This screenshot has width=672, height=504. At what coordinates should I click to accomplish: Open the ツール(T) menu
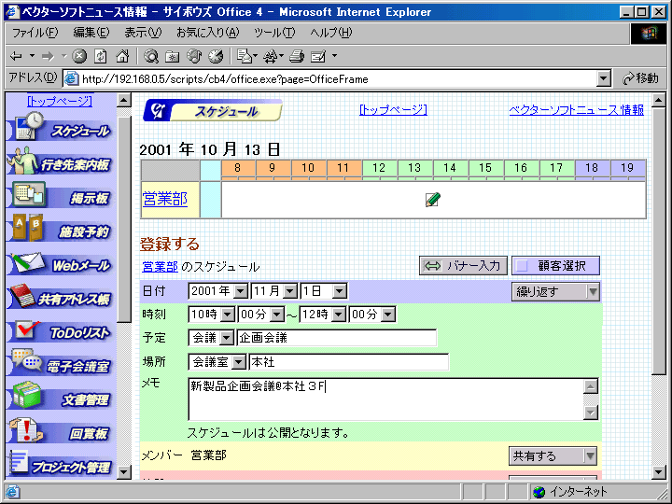pos(274,33)
